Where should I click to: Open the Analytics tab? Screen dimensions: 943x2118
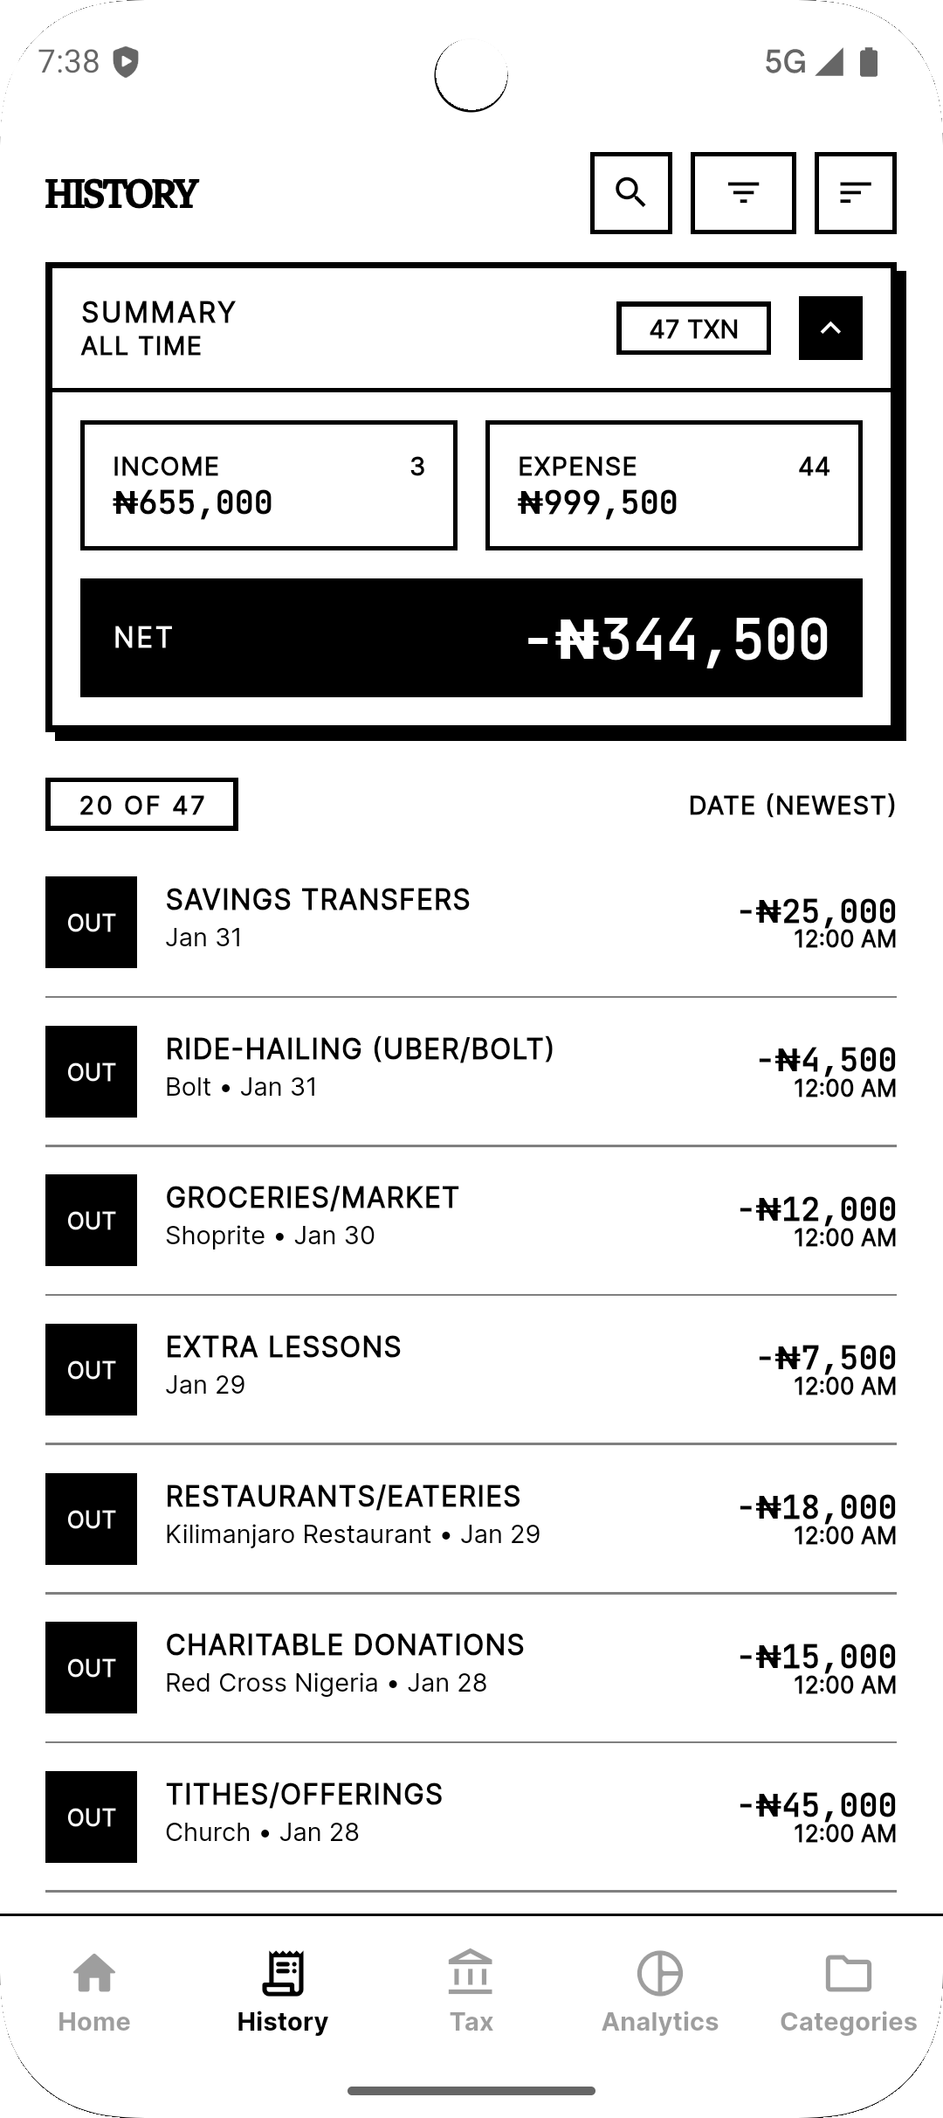tap(660, 1990)
